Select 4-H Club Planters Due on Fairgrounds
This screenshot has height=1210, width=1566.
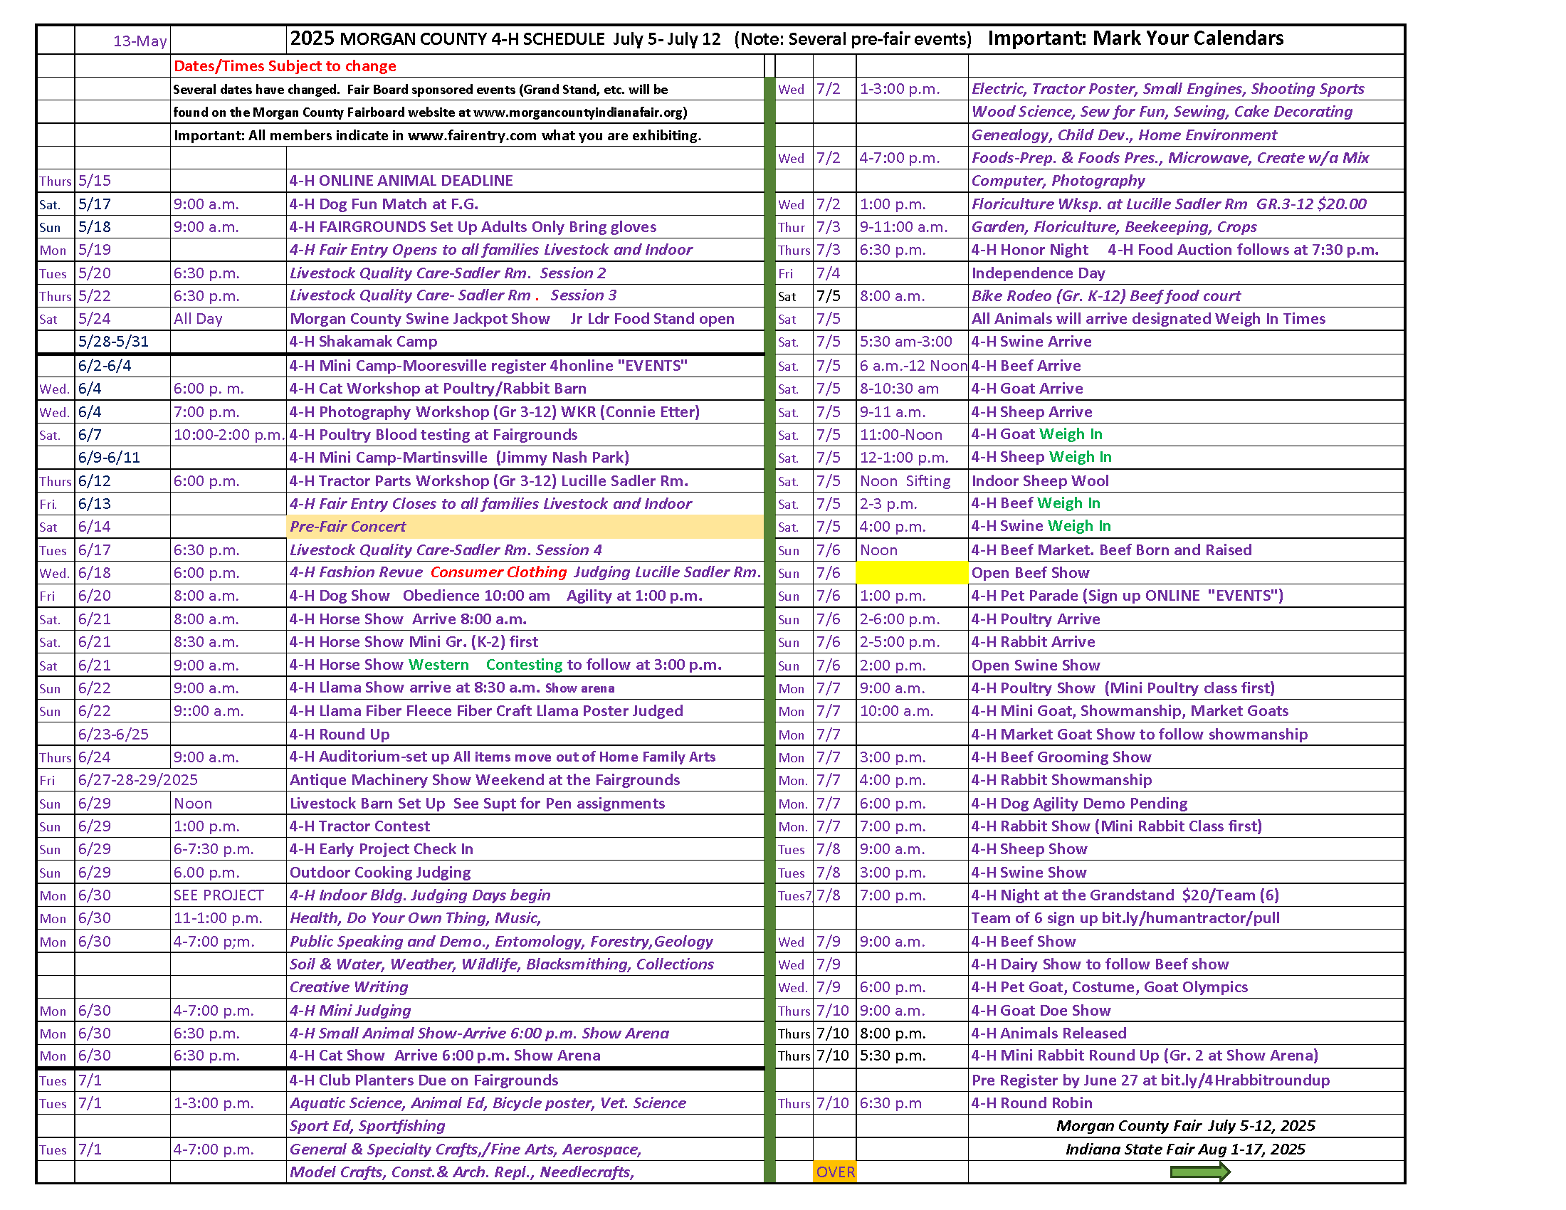point(424,1080)
